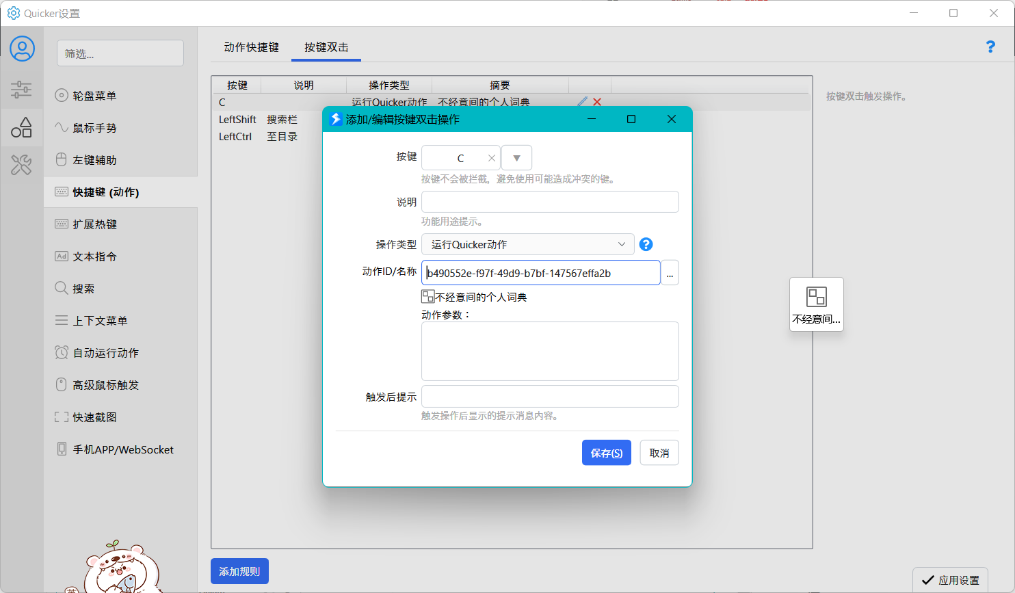Select 扩展热键 in the left menu
Screen dimensions: 1015x593
coord(95,224)
